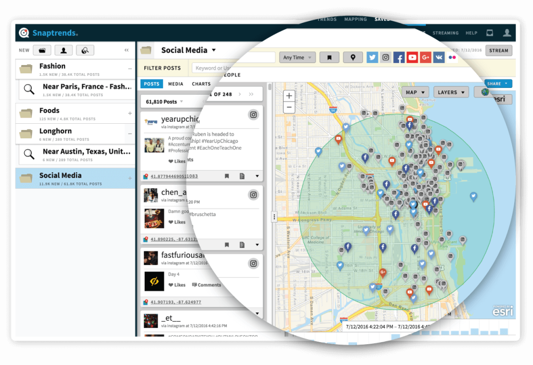
Task: Open the 41.907193, -87.624977 coordinates link
Action: [x=176, y=302]
